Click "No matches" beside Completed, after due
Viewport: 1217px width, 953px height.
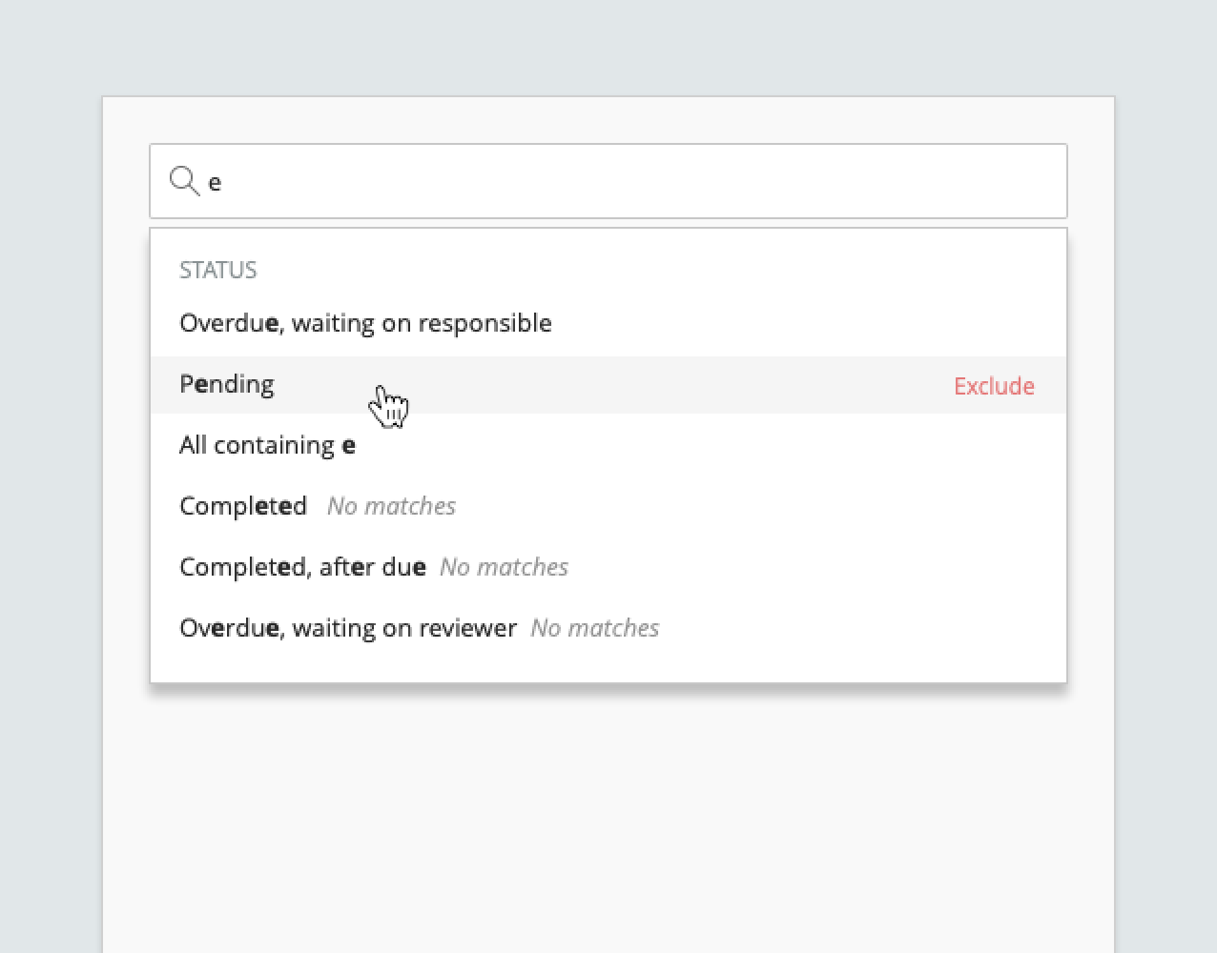504,567
